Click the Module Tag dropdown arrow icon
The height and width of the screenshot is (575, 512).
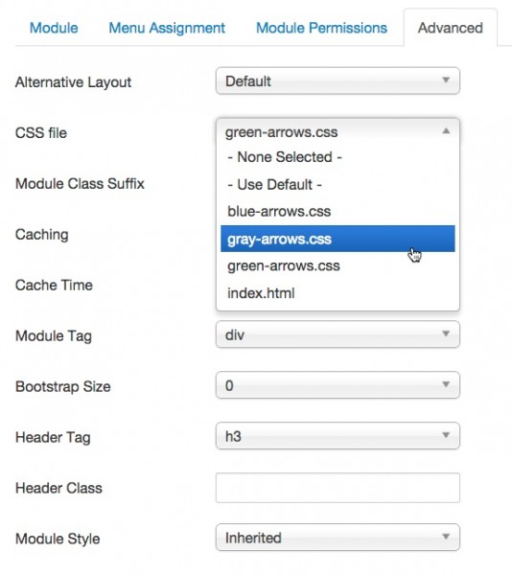446,333
